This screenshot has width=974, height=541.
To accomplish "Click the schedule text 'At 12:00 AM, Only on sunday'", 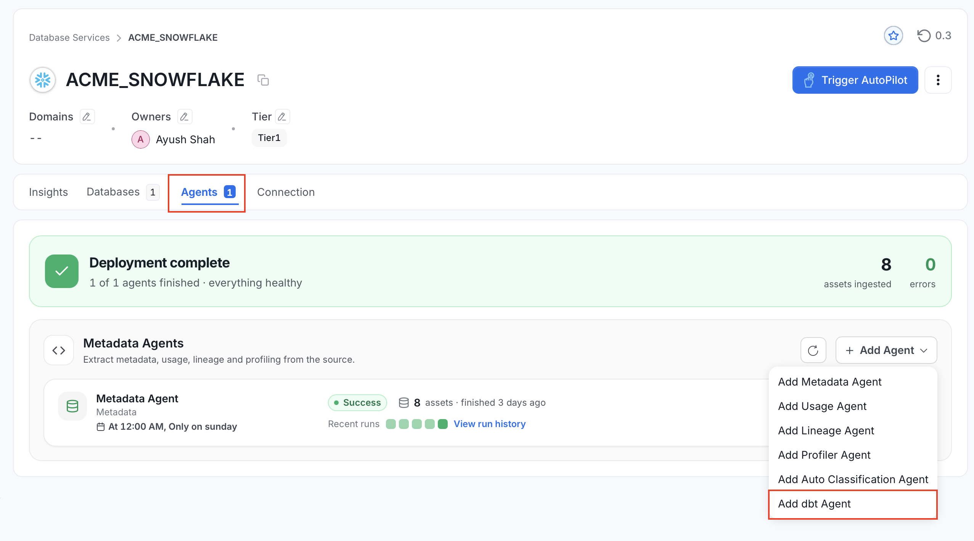I will (173, 427).
